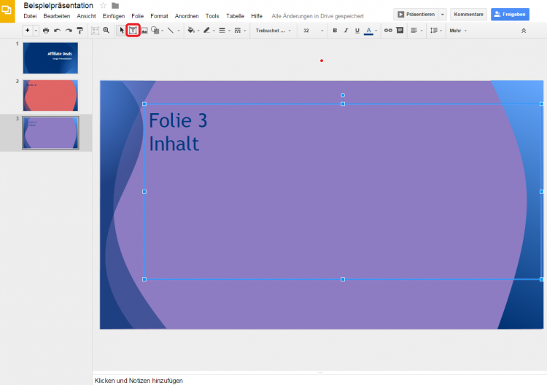547x385 pixels.
Task: Click the insert link icon
Action: [388, 31]
